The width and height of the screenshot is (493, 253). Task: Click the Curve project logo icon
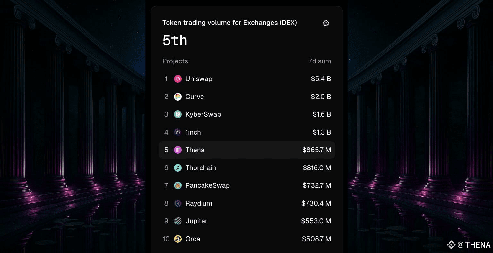point(178,97)
